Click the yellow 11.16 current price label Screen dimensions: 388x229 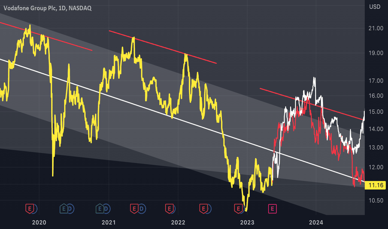point(375,185)
